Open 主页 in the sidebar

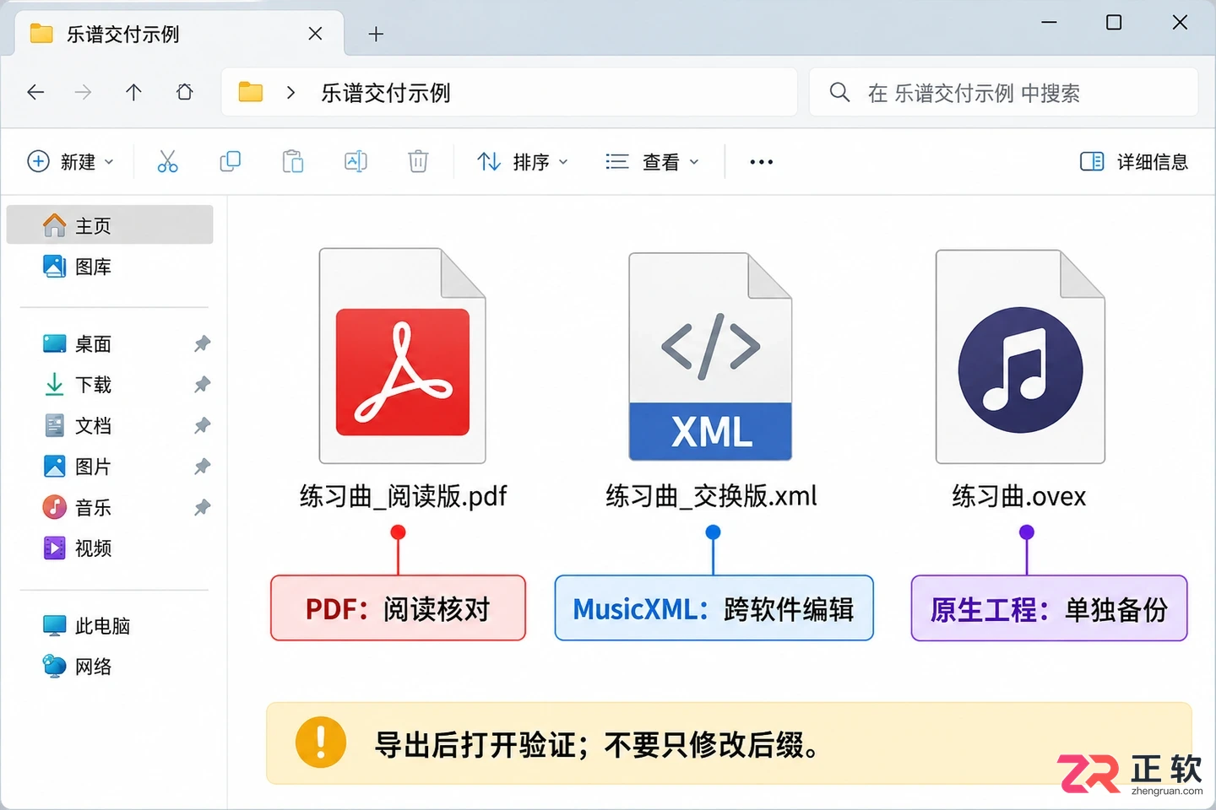110,225
